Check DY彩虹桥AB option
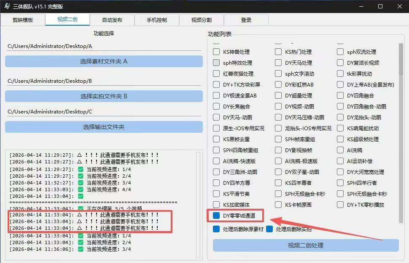The width and height of the screenshot is (409, 263). click(278, 84)
